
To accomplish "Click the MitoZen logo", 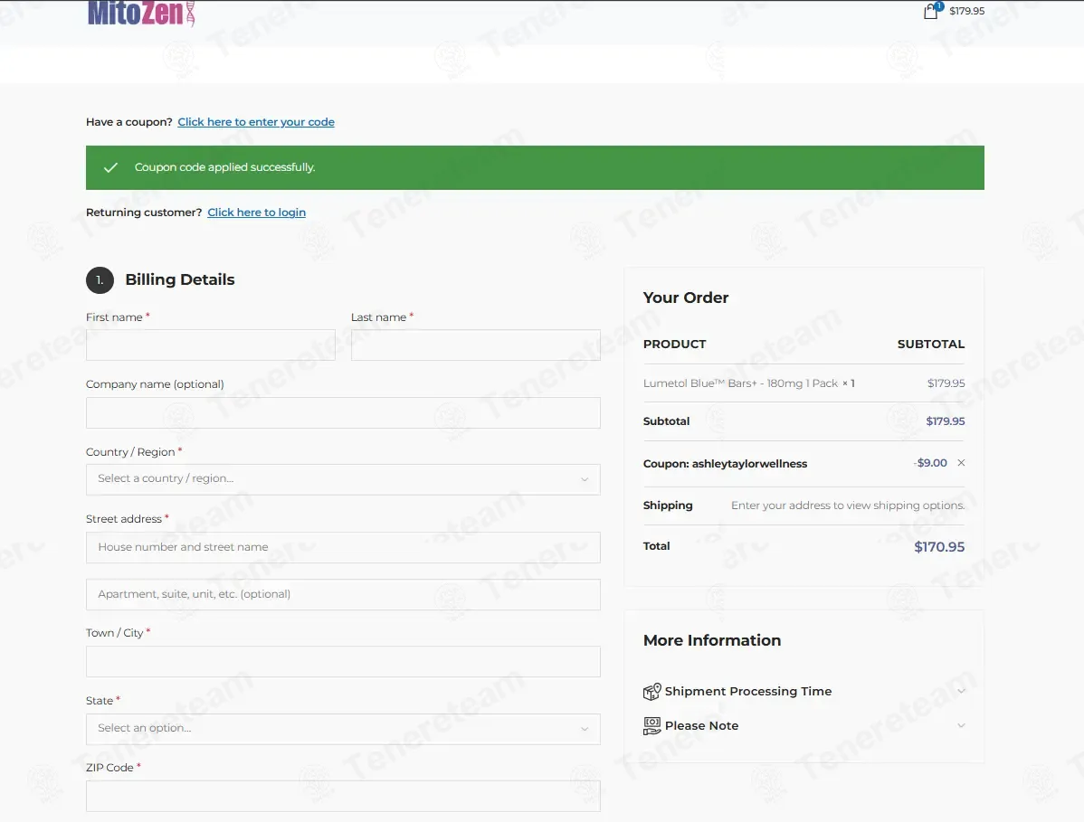I will 141,14.
